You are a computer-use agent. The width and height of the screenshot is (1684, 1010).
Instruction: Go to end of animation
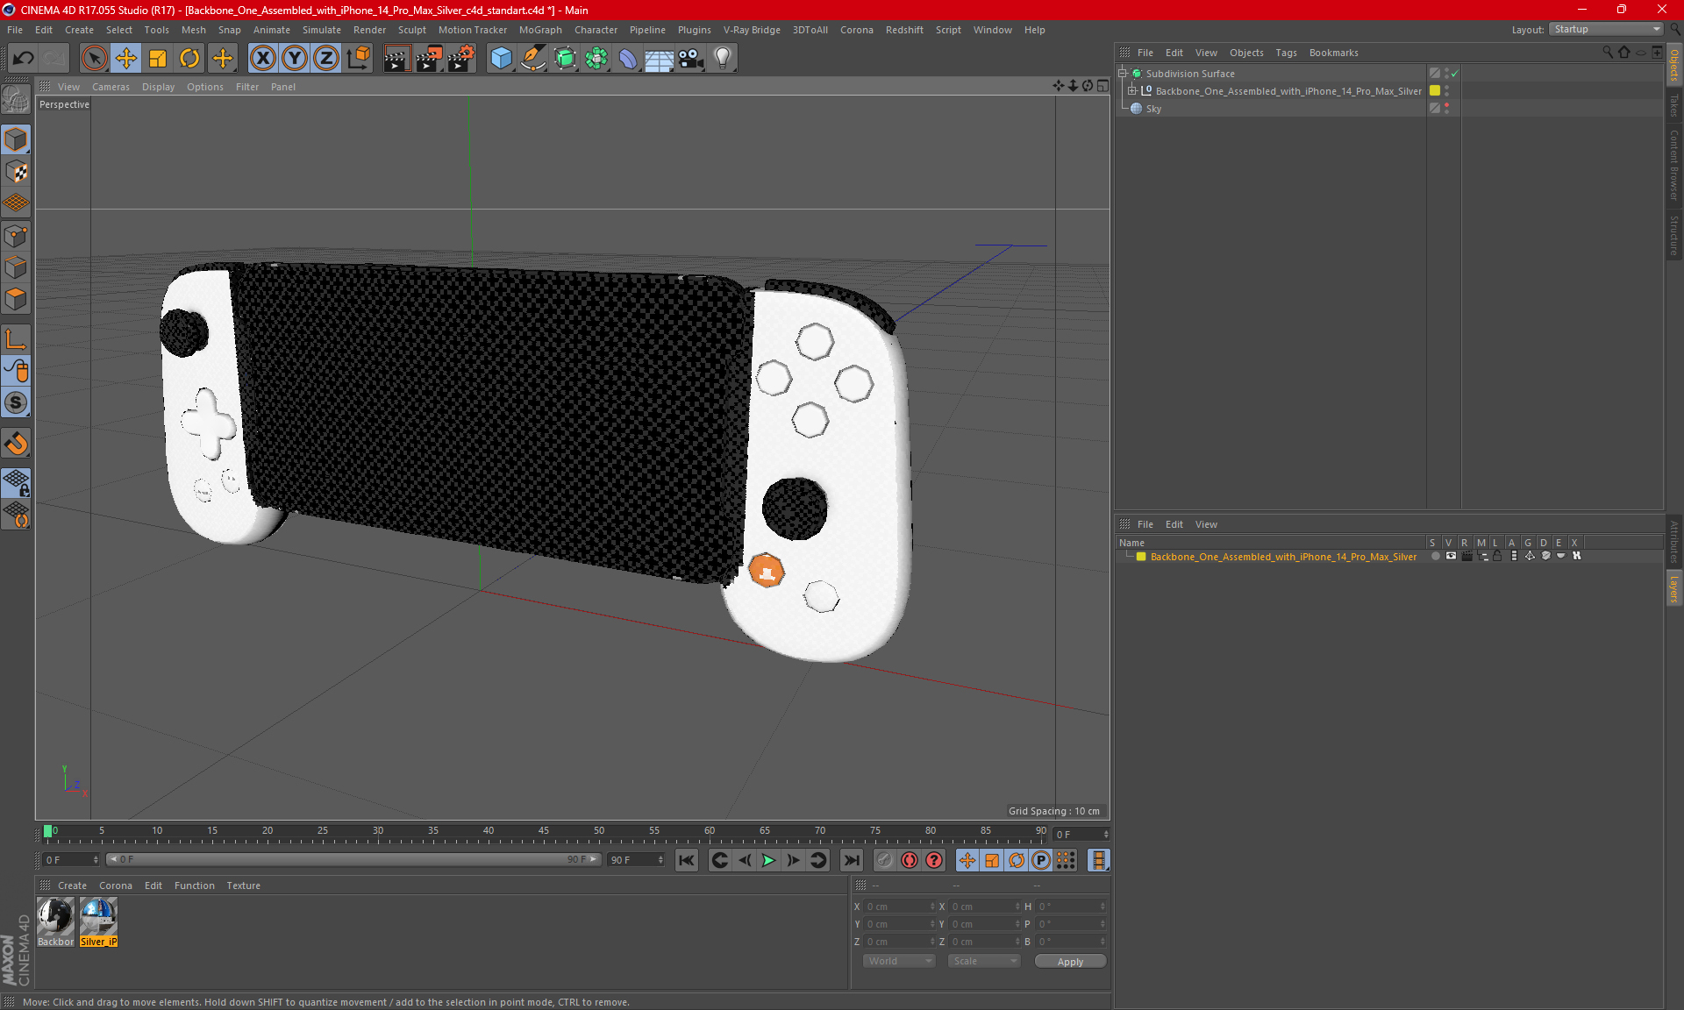click(x=851, y=860)
